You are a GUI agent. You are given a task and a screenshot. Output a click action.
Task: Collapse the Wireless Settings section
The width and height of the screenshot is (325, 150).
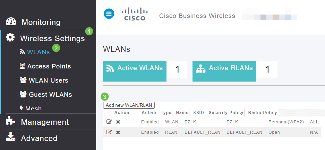[52, 38]
